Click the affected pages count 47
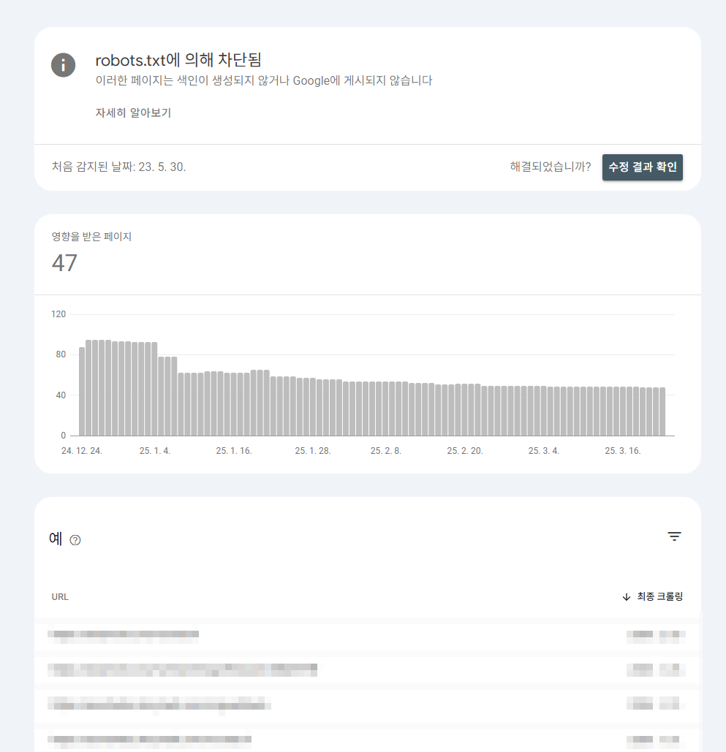Image resolution: width=726 pixels, height=752 pixels. click(64, 262)
